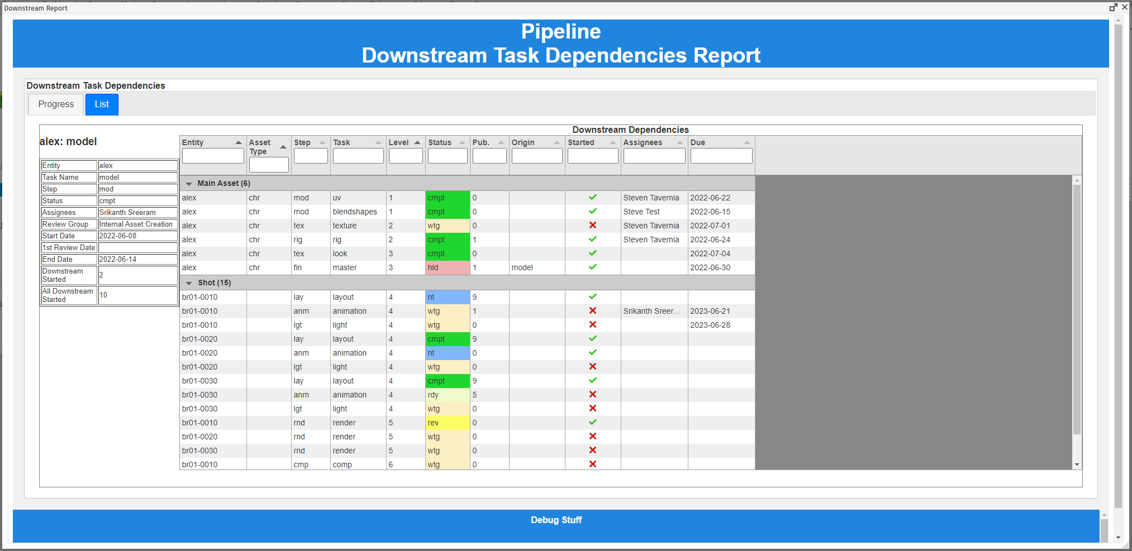Click the Entity filter input field
The height and width of the screenshot is (551, 1132).
click(x=212, y=156)
